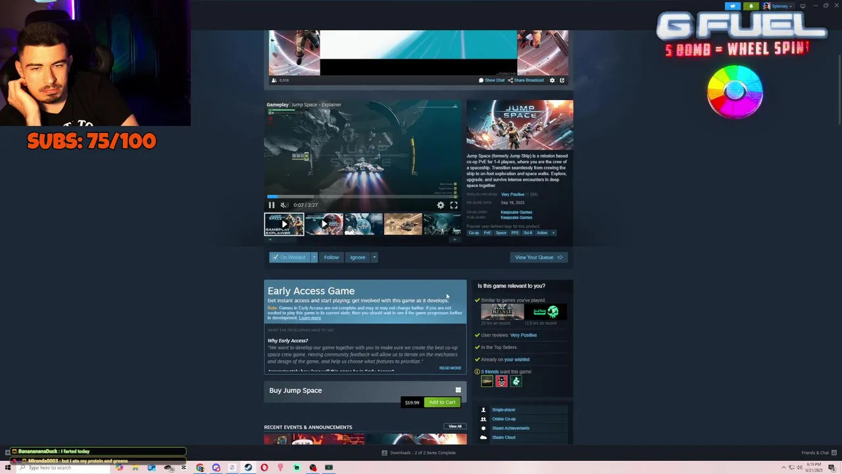Image resolution: width=842 pixels, height=474 pixels.
Task: Click the Jump Space header capsule image
Action: [520, 124]
